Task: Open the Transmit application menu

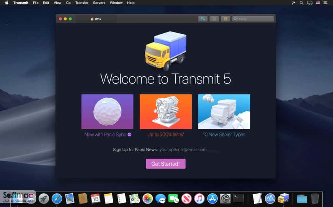Action: (21, 3)
